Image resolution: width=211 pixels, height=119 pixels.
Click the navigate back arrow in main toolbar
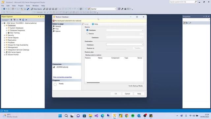point(4,9)
